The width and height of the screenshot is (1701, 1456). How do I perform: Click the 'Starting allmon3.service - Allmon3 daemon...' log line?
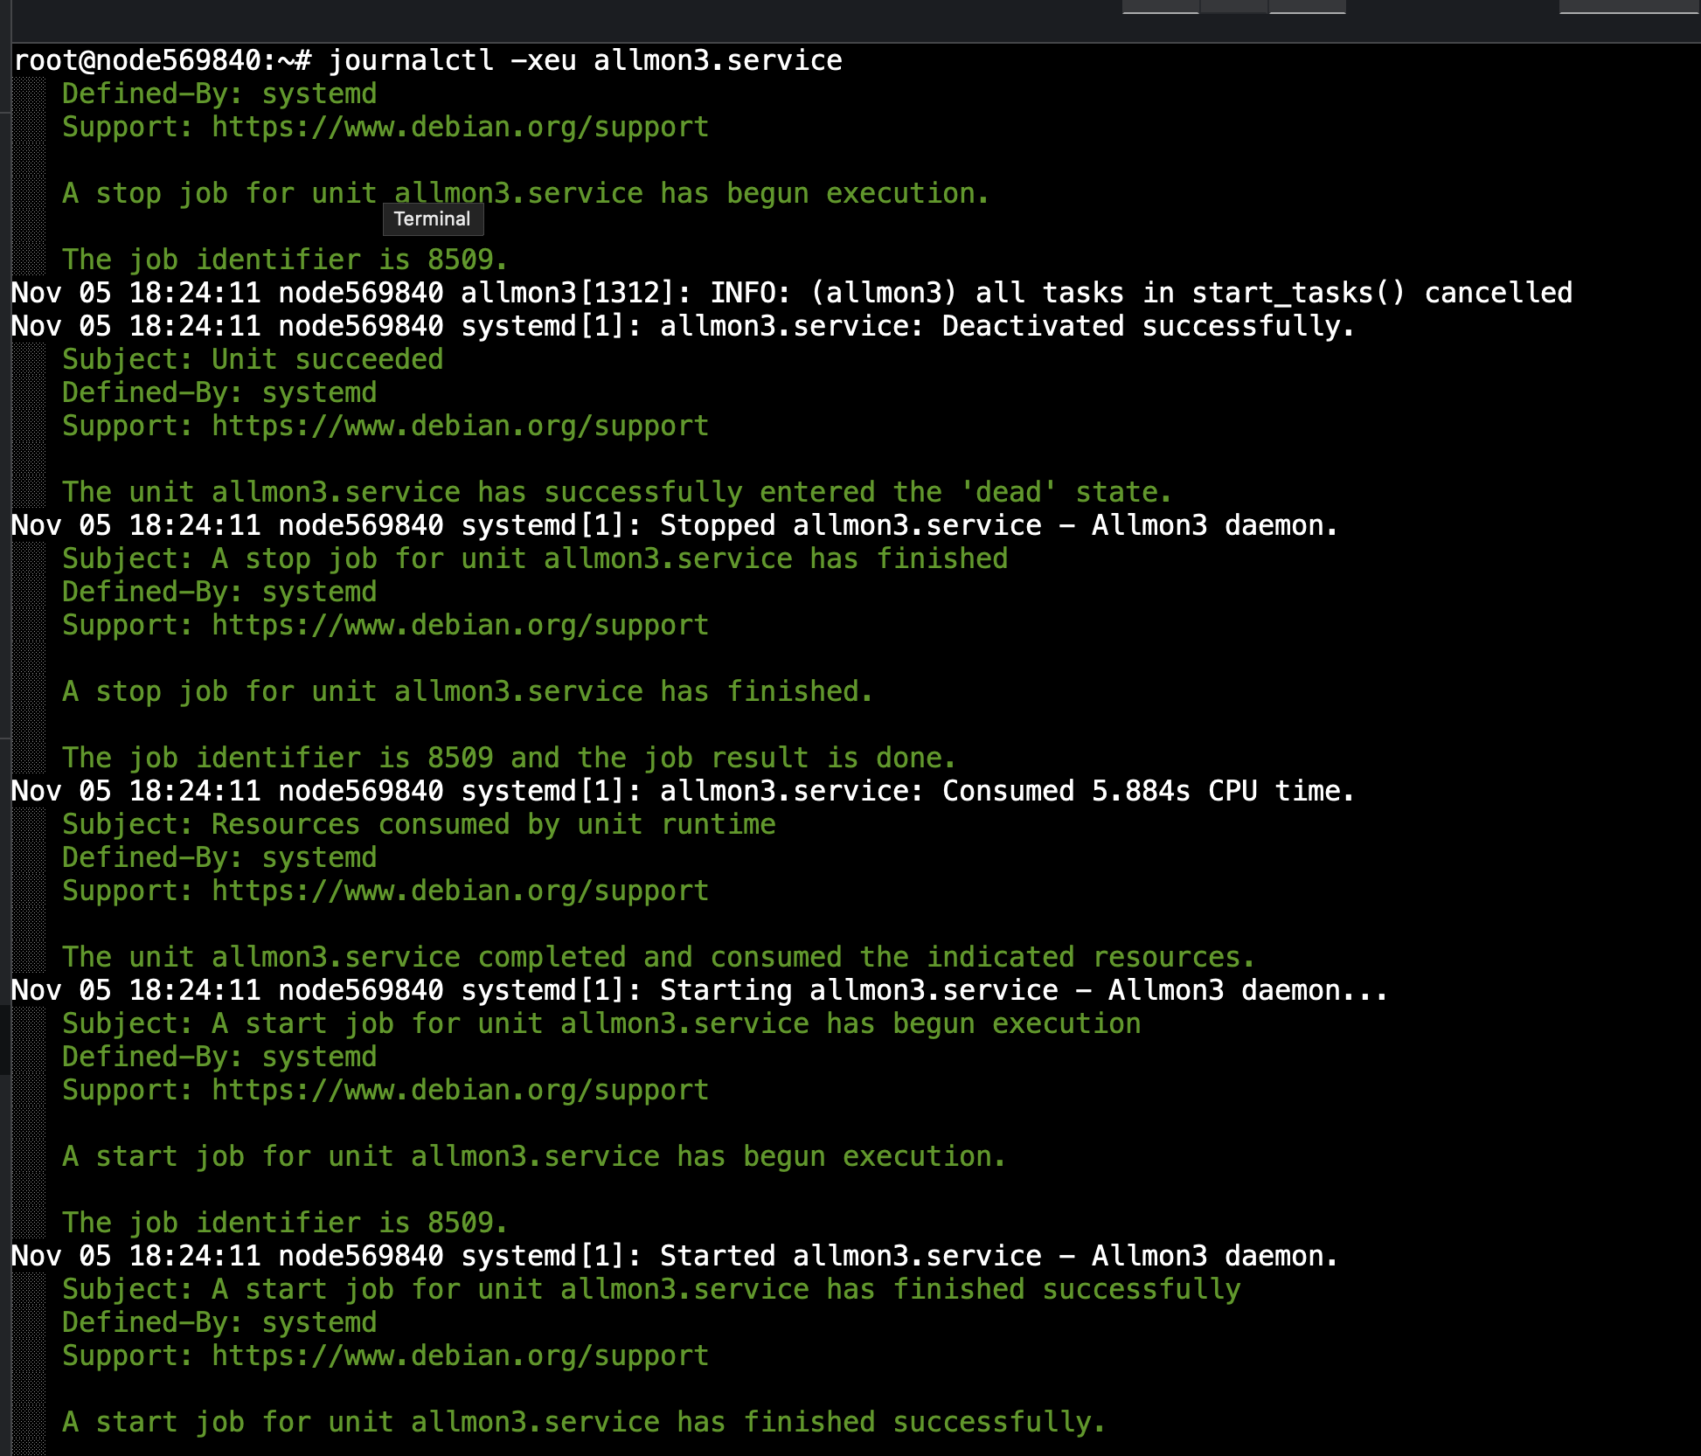point(699,990)
